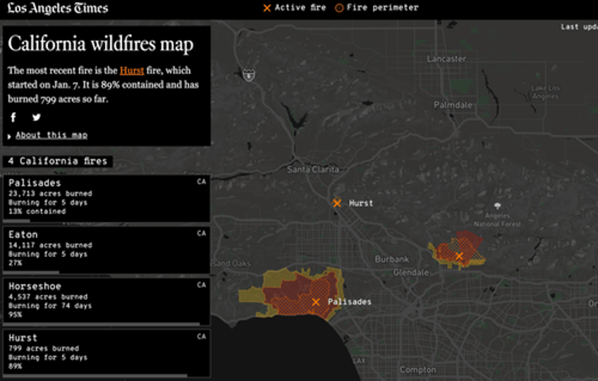Click 'California wildfires map' title

101,44
